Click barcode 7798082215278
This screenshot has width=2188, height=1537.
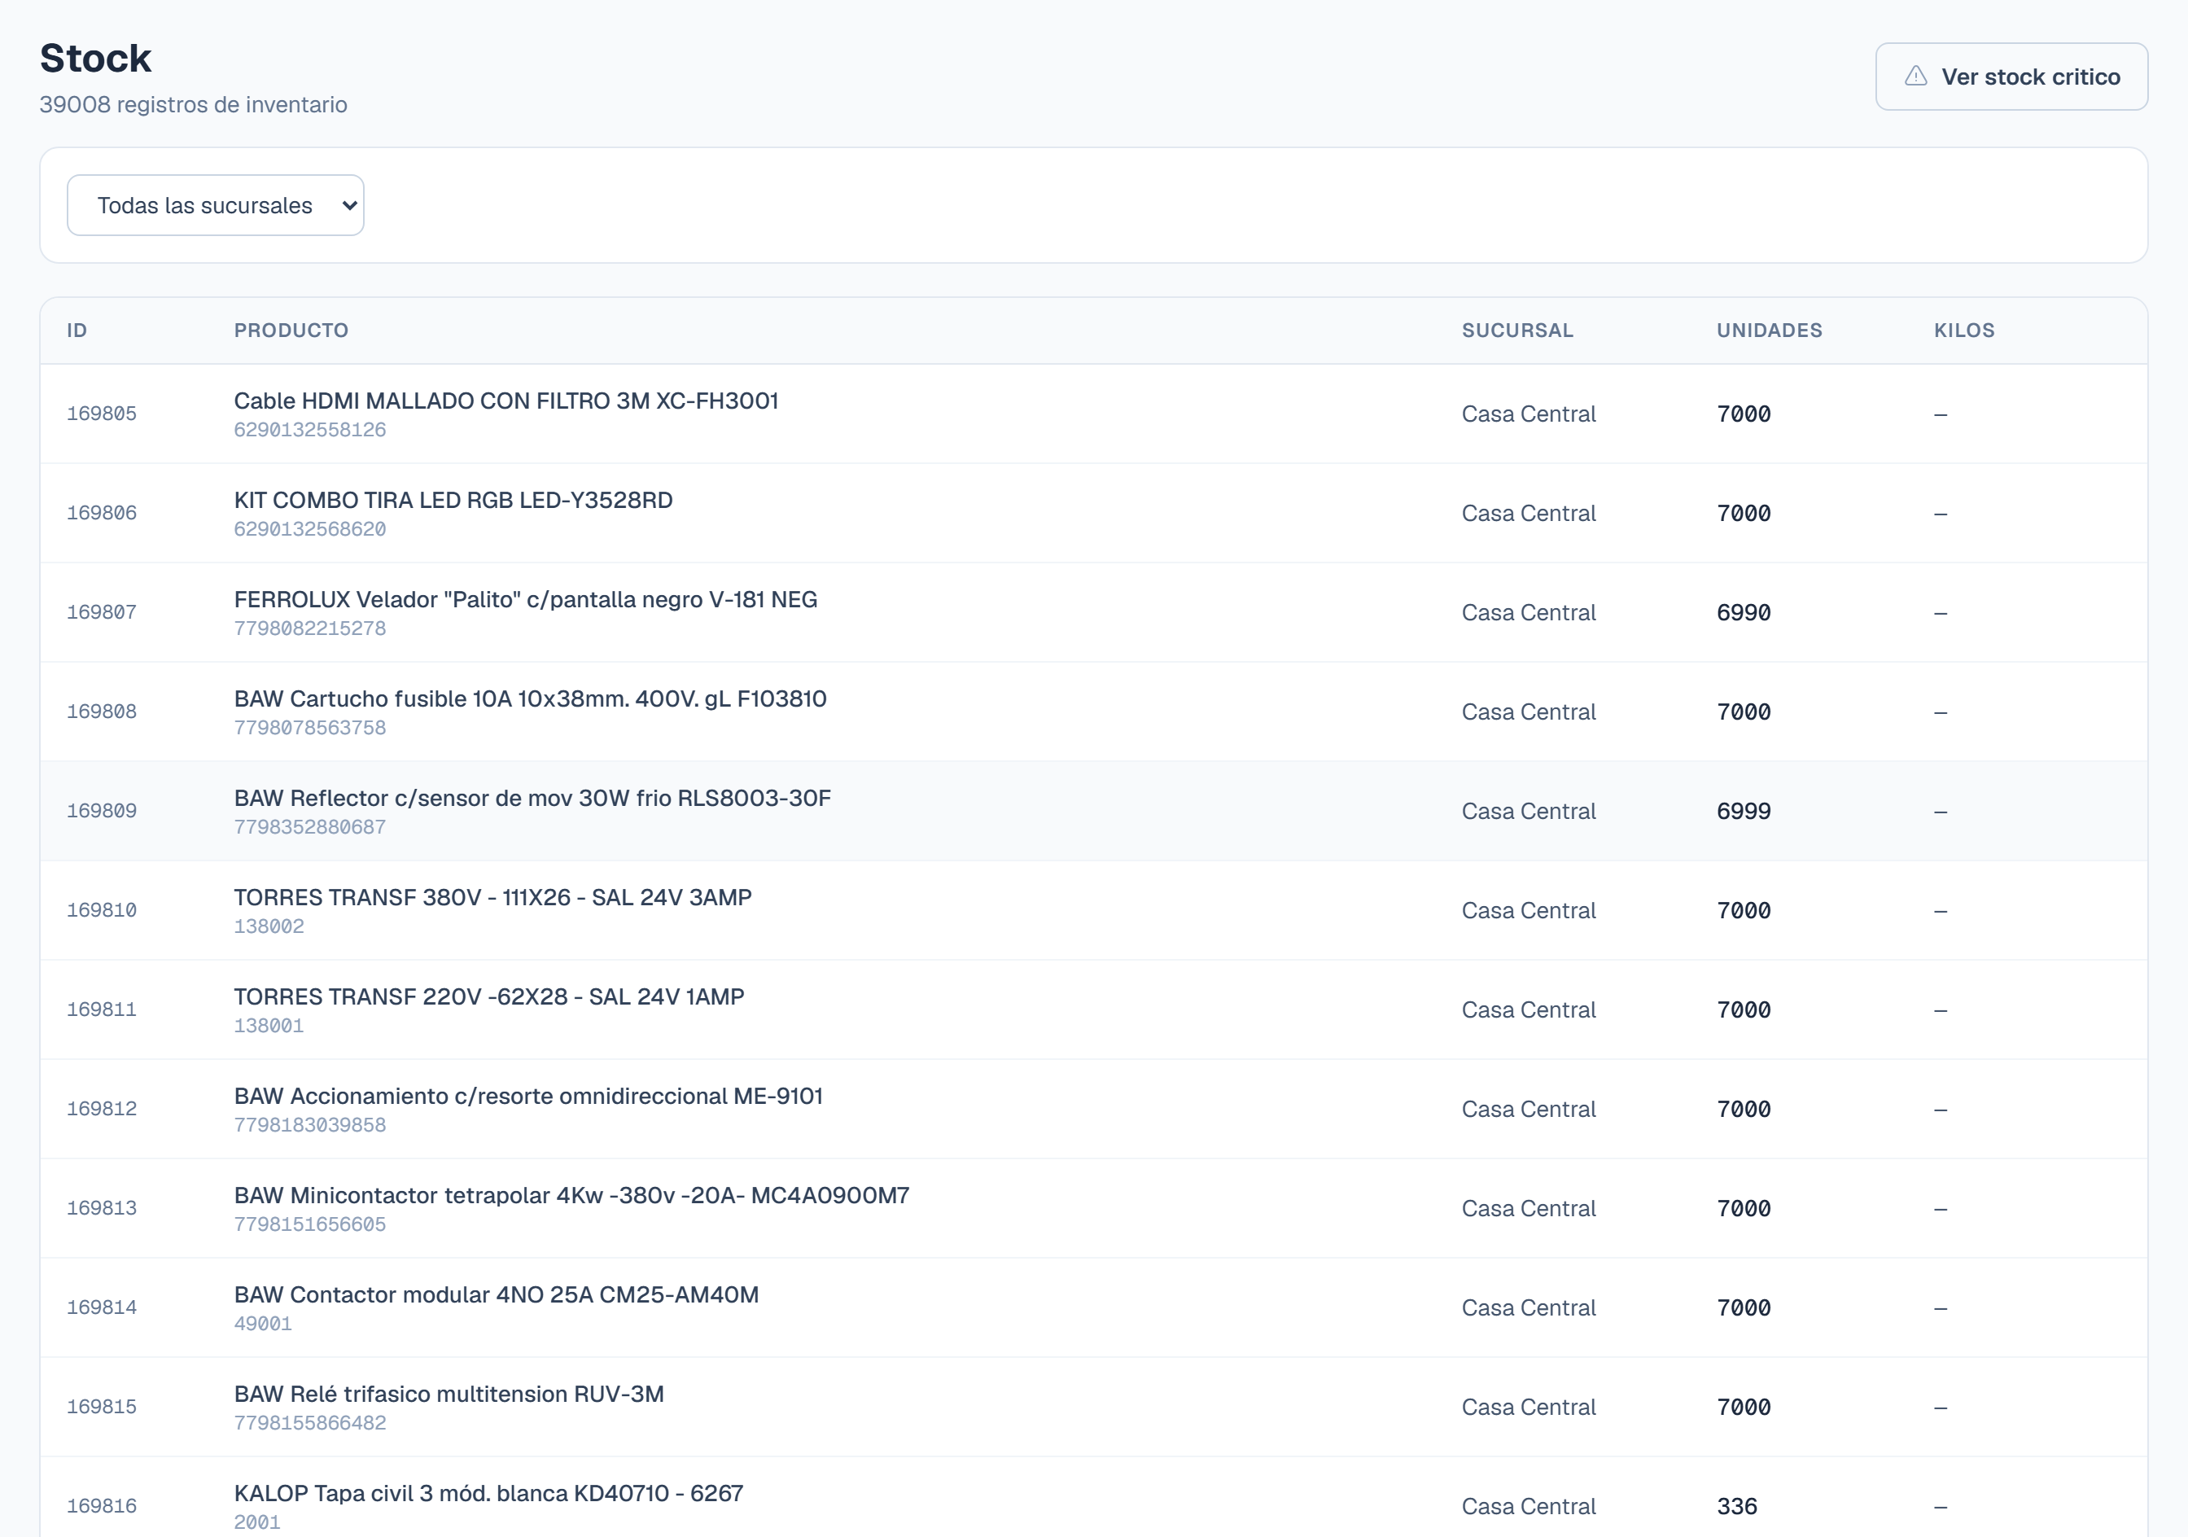point(309,628)
